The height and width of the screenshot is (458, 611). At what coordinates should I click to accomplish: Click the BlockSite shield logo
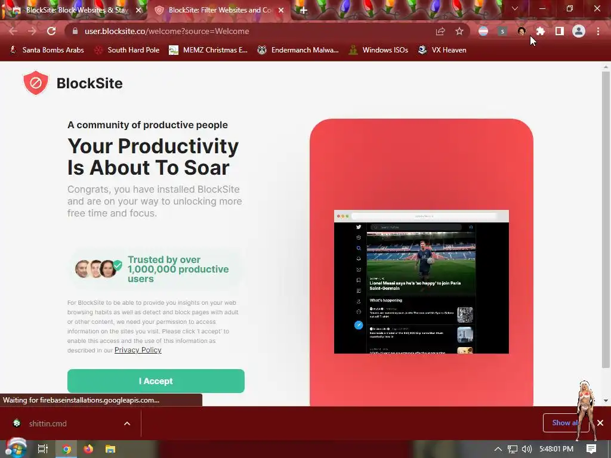(x=35, y=83)
